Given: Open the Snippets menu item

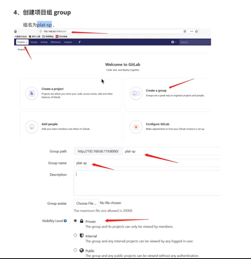Looking at the screenshot, I should pos(68,42).
